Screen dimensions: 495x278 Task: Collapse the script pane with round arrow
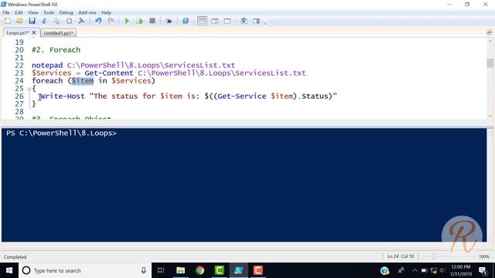(489, 32)
